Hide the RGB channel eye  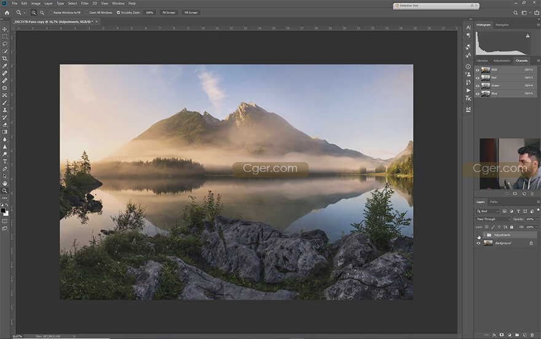(478, 70)
